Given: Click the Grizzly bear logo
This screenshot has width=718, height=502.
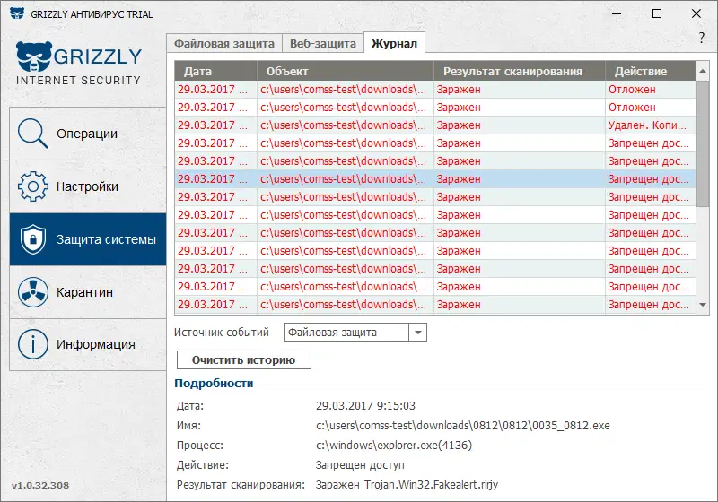Looking at the screenshot, I should click(x=34, y=56).
